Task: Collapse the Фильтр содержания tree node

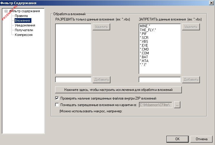Action: [x=6, y=11]
